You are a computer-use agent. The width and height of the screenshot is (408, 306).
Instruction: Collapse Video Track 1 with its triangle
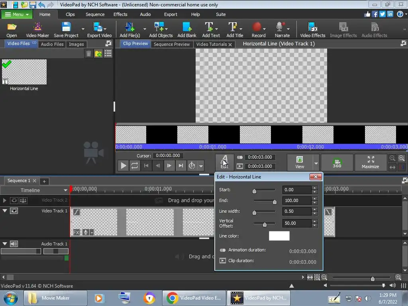pyautogui.click(x=5, y=210)
